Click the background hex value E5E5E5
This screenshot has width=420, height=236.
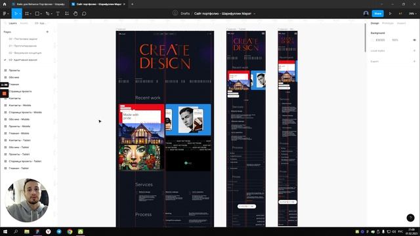(x=381, y=40)
